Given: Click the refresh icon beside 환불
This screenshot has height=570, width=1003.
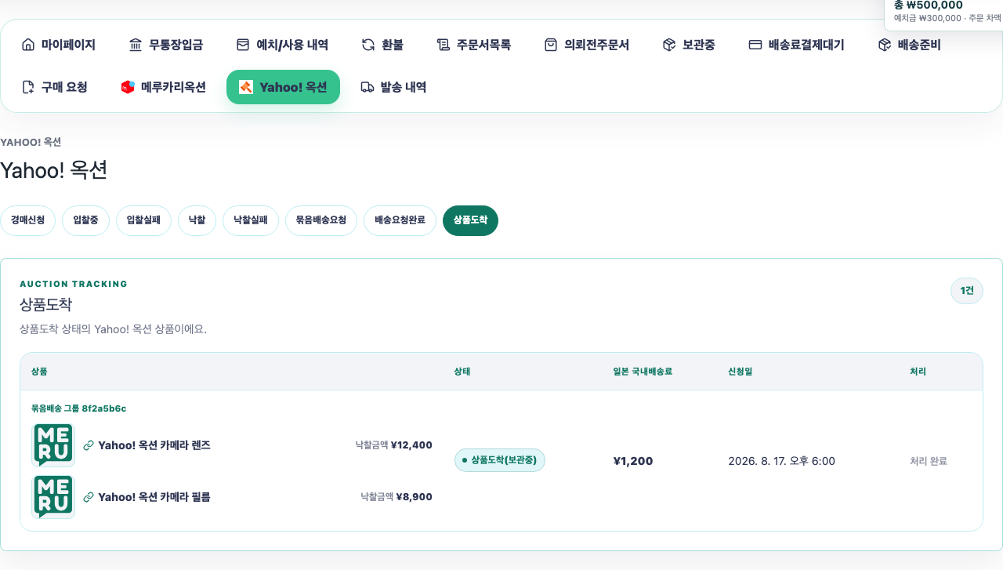Looking at the screenshot, I should [368, 45].
